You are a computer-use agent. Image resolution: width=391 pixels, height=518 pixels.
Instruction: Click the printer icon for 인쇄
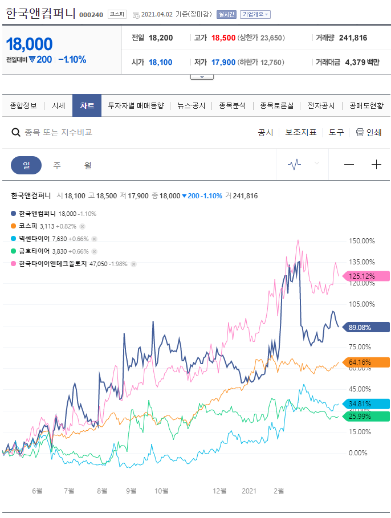[360, 132]
